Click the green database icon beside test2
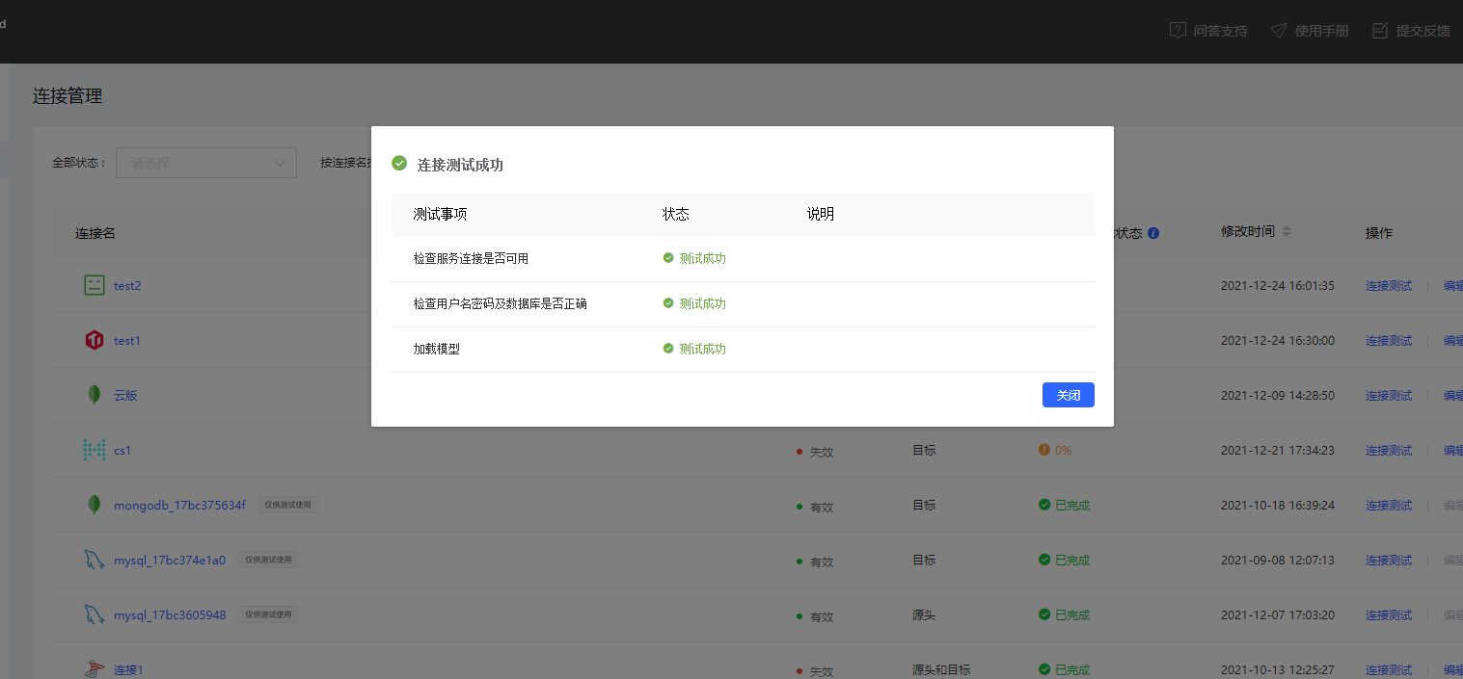Viewport: 1463px width, 679px height. click(x=94, y=284)
